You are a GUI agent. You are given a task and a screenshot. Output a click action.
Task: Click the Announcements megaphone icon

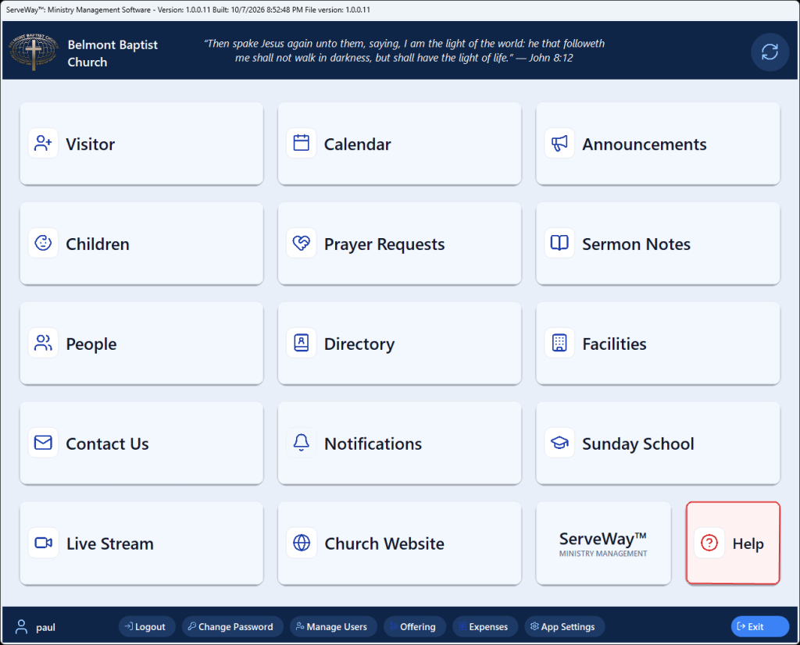click(559, 143)
